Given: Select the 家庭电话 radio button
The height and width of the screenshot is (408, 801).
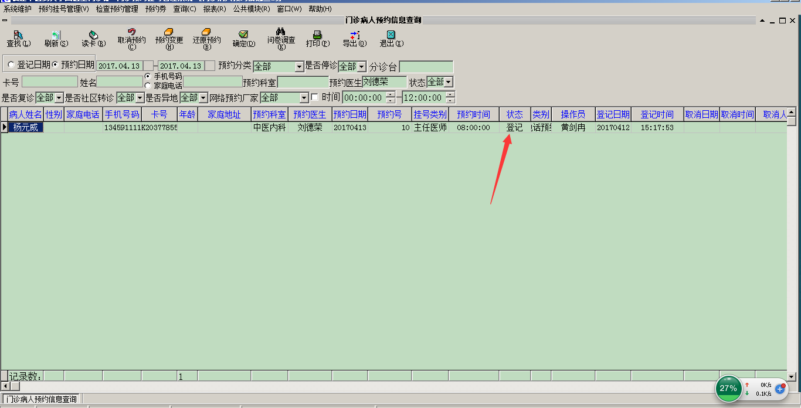Looking at the screenshot, I should 148,86.
